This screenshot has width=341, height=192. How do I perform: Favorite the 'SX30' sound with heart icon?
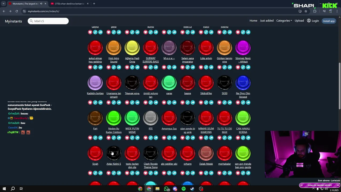tap(219, 102)
